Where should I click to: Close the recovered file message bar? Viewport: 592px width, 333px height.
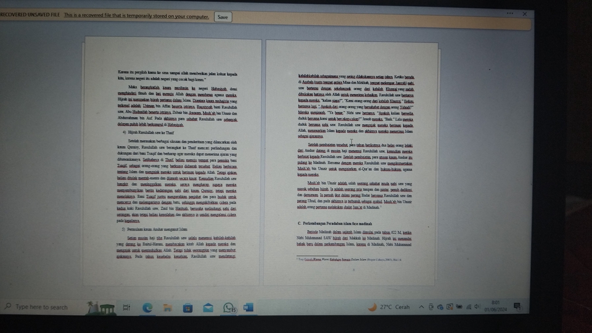coord(524,14)
